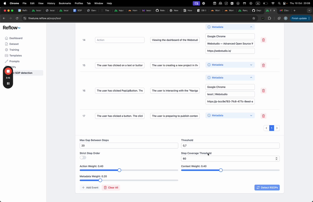Click the Metadata info icon on row 16
The image size is (313, 202).
[209, 77]
